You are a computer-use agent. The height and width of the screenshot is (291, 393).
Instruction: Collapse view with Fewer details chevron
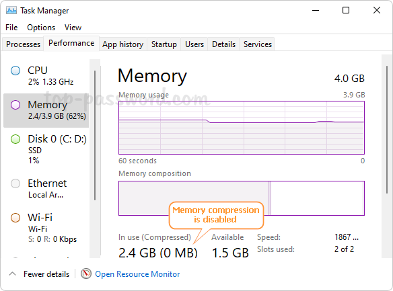[x=13, y=274]
